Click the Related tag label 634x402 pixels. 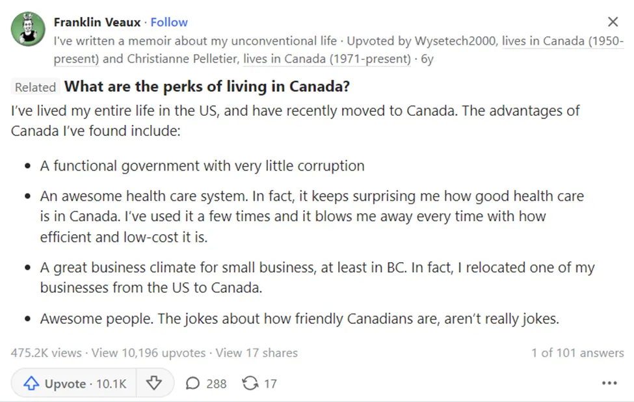[x=35, y=87]
